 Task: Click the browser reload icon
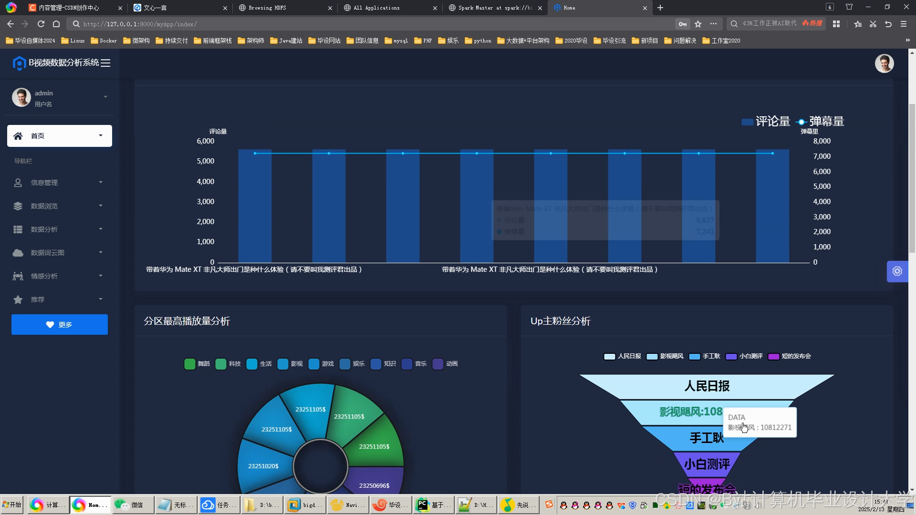pos(41,24)
